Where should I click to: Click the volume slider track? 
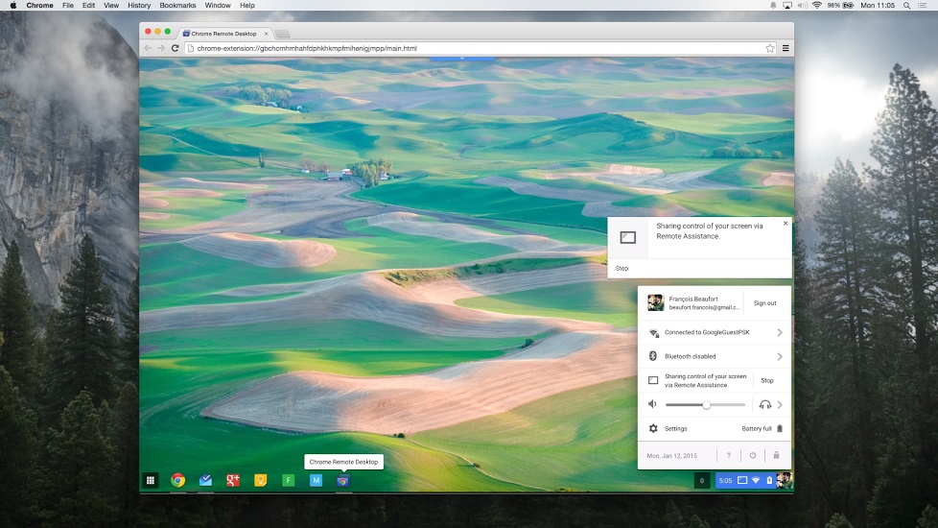(706, 405)
